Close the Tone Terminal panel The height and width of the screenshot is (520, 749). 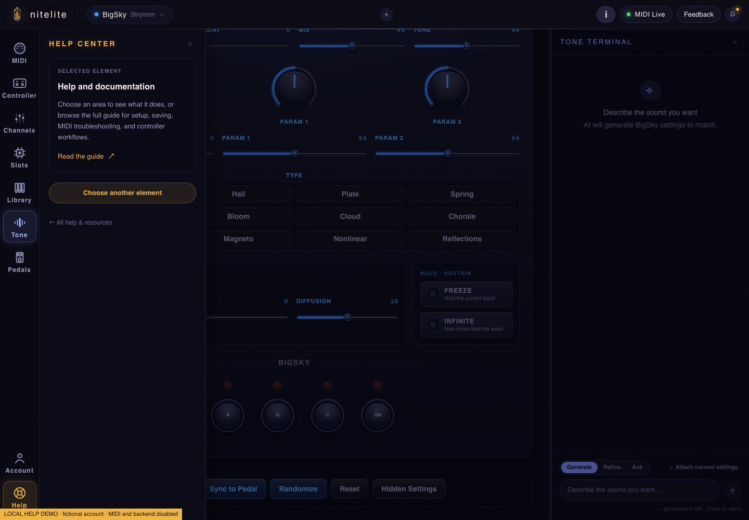(735, 42)
